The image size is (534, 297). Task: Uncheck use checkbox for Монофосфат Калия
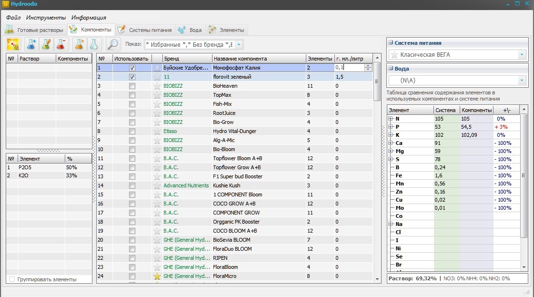tap(132, 68)
